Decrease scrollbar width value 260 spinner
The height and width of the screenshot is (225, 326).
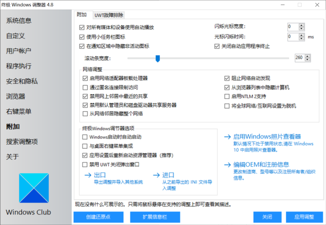[x=308, y=60]
